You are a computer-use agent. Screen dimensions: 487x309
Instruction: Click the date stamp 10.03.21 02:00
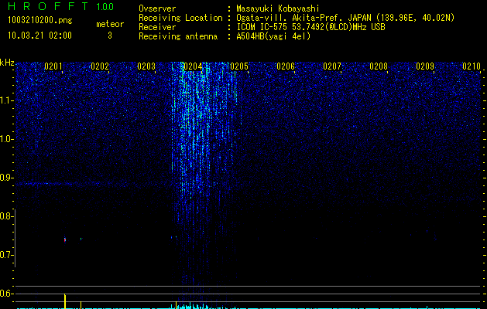tap(39, 36)
